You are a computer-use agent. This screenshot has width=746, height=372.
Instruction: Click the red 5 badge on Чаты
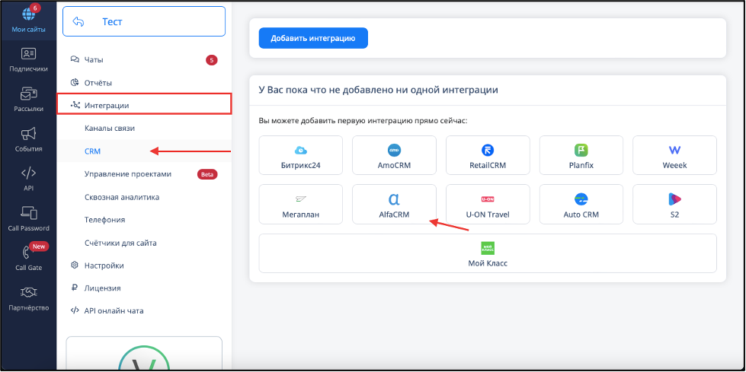click(x=212, y=60)
